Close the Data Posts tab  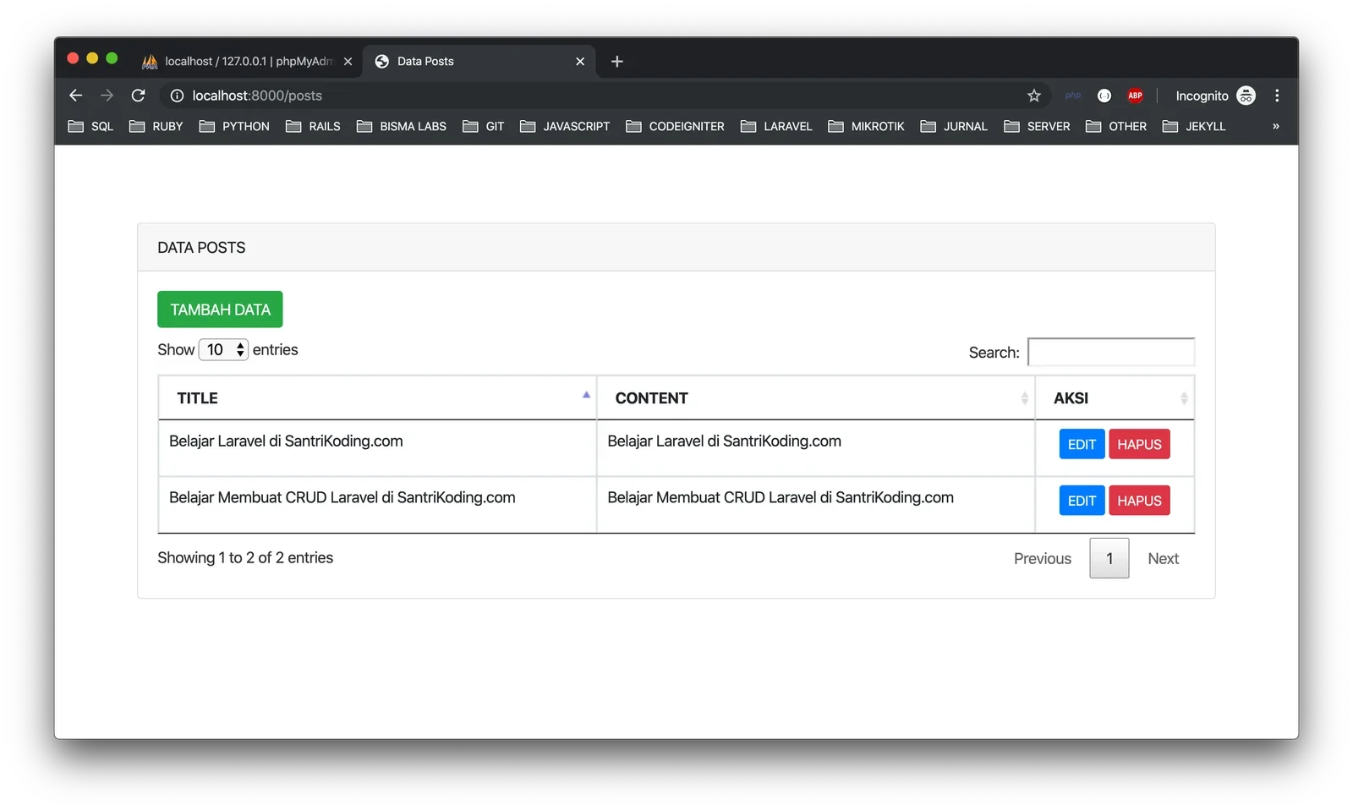click(x=580, y=61)
